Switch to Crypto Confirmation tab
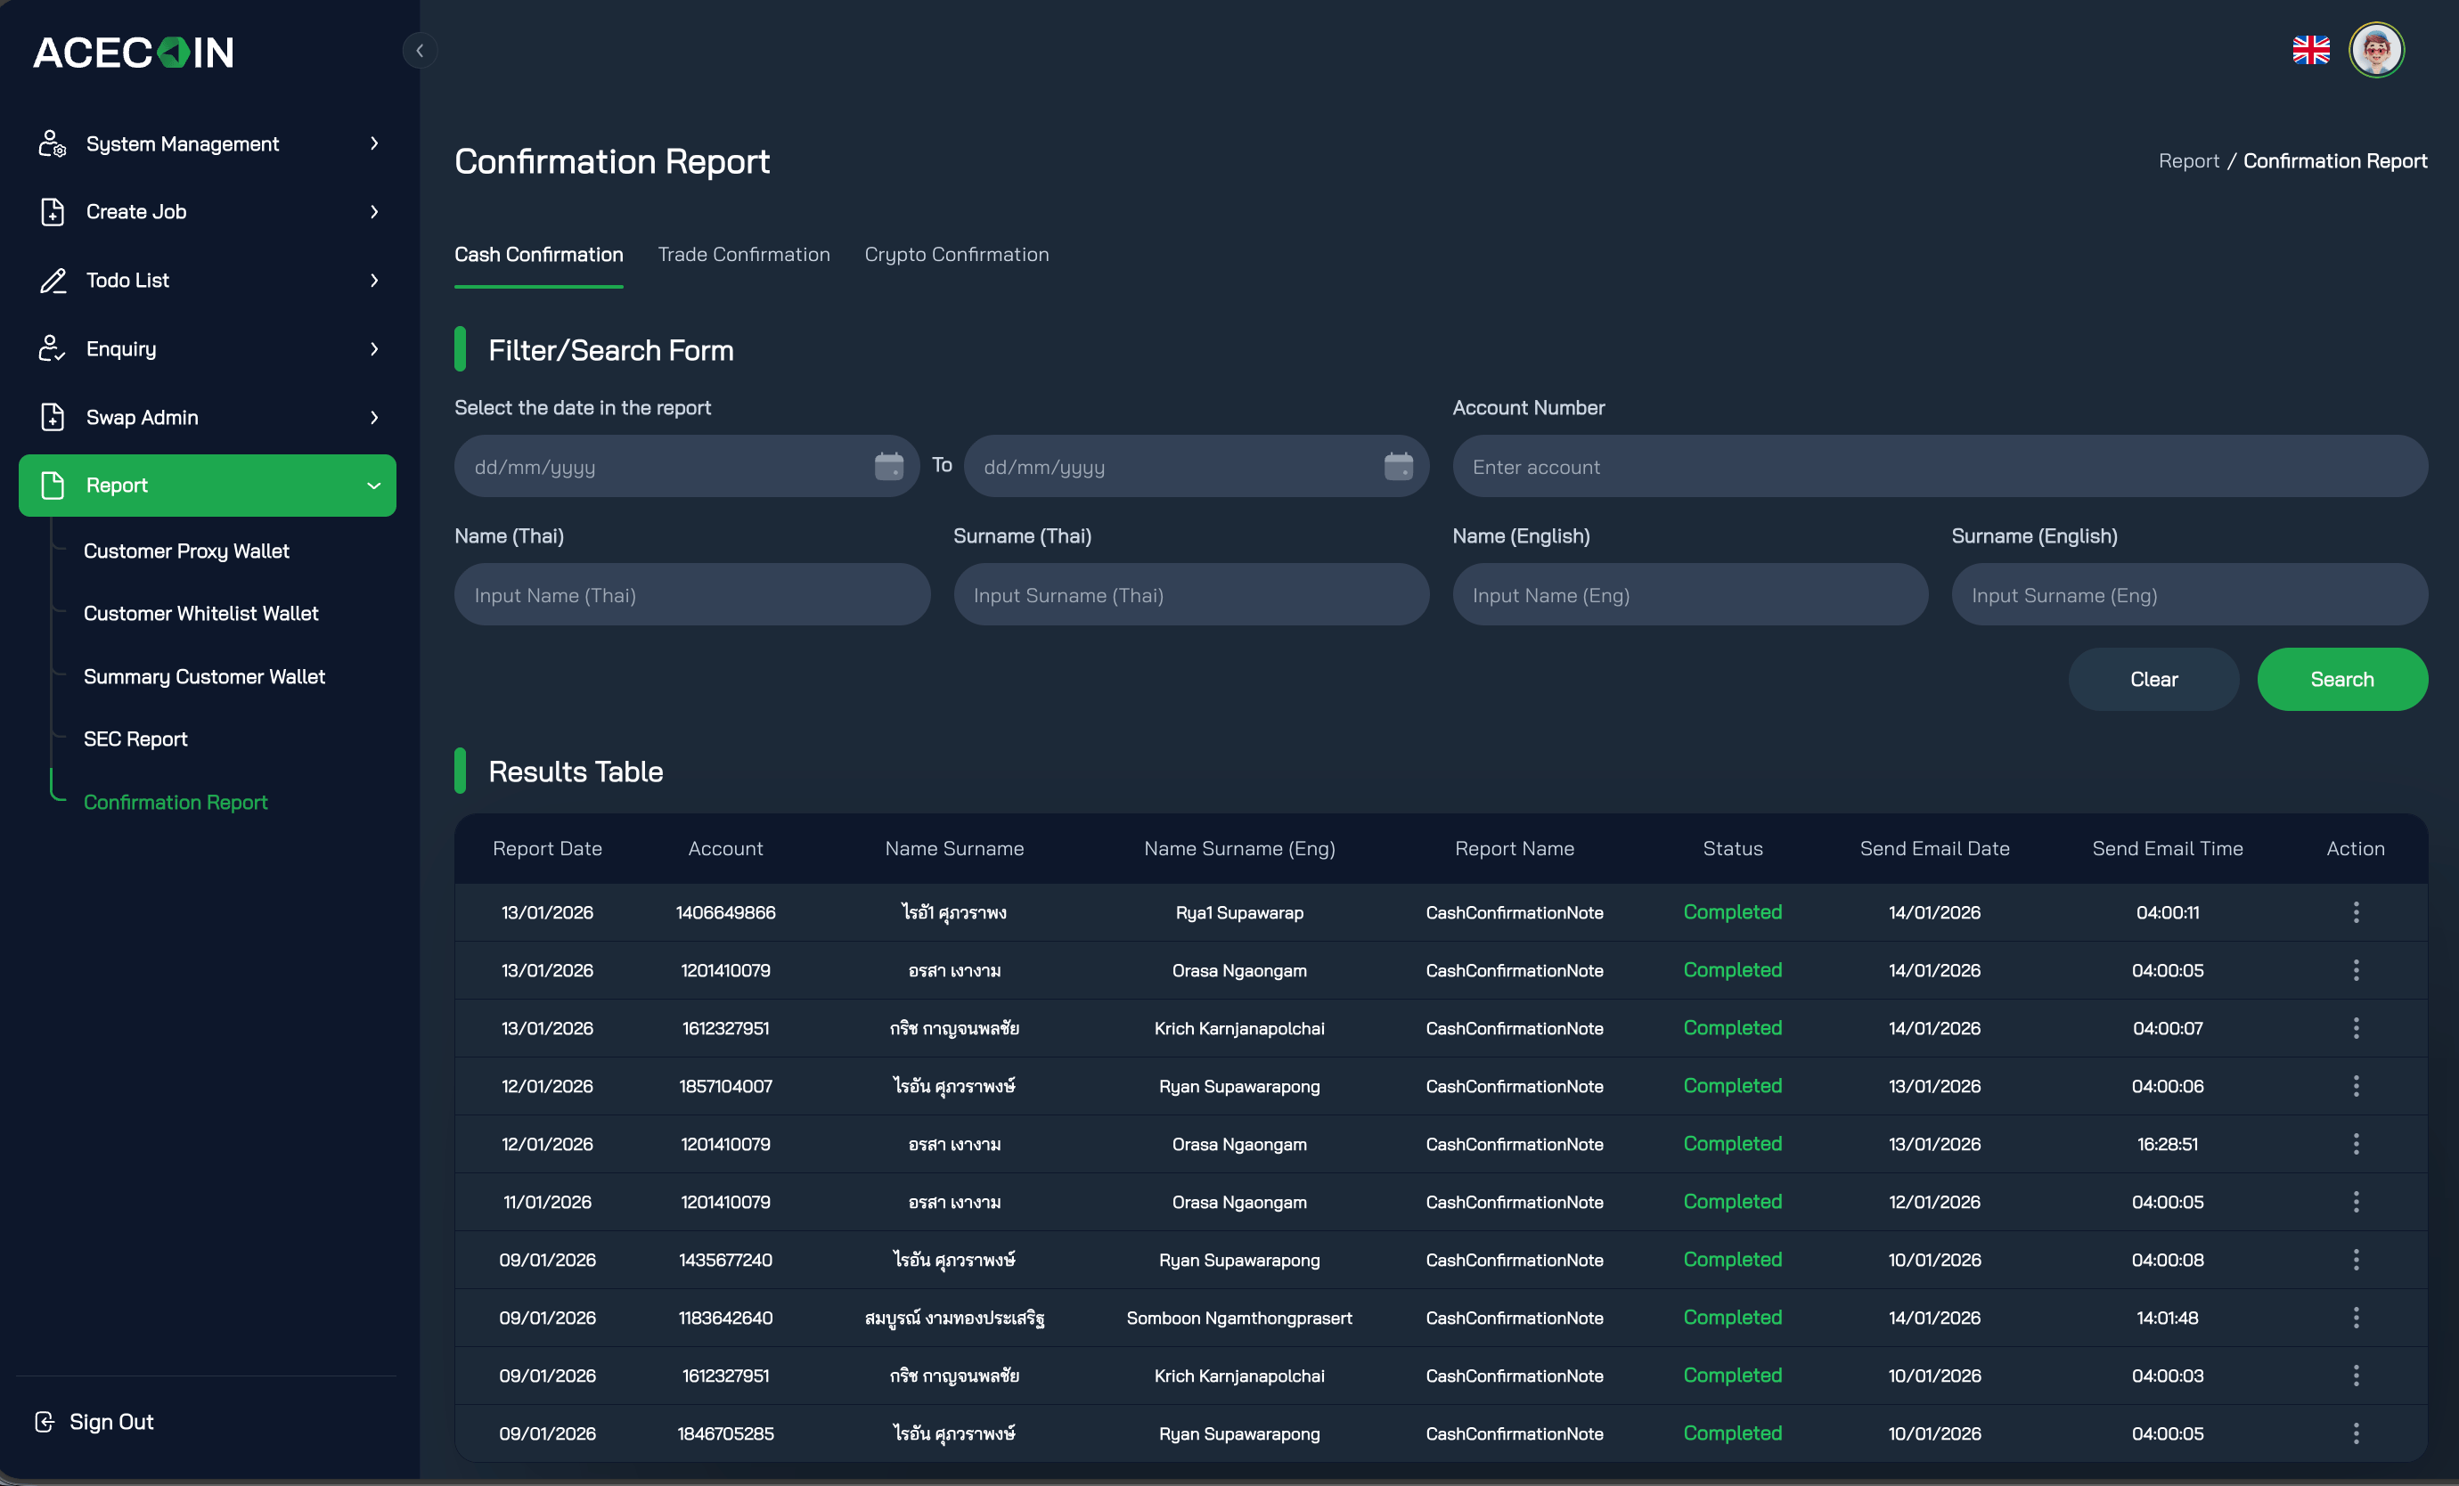This screenshot has width=2459, height=1486. pyautogui.click(x=956, y=255)
